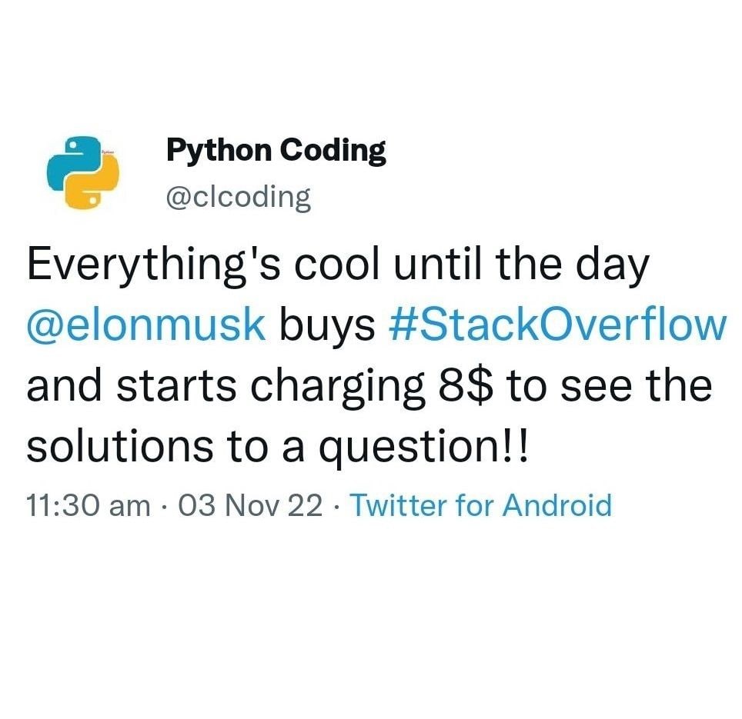742x719 pixels.
Task: Open the @elonmusk mention
Action: click(x=146, y=326)
